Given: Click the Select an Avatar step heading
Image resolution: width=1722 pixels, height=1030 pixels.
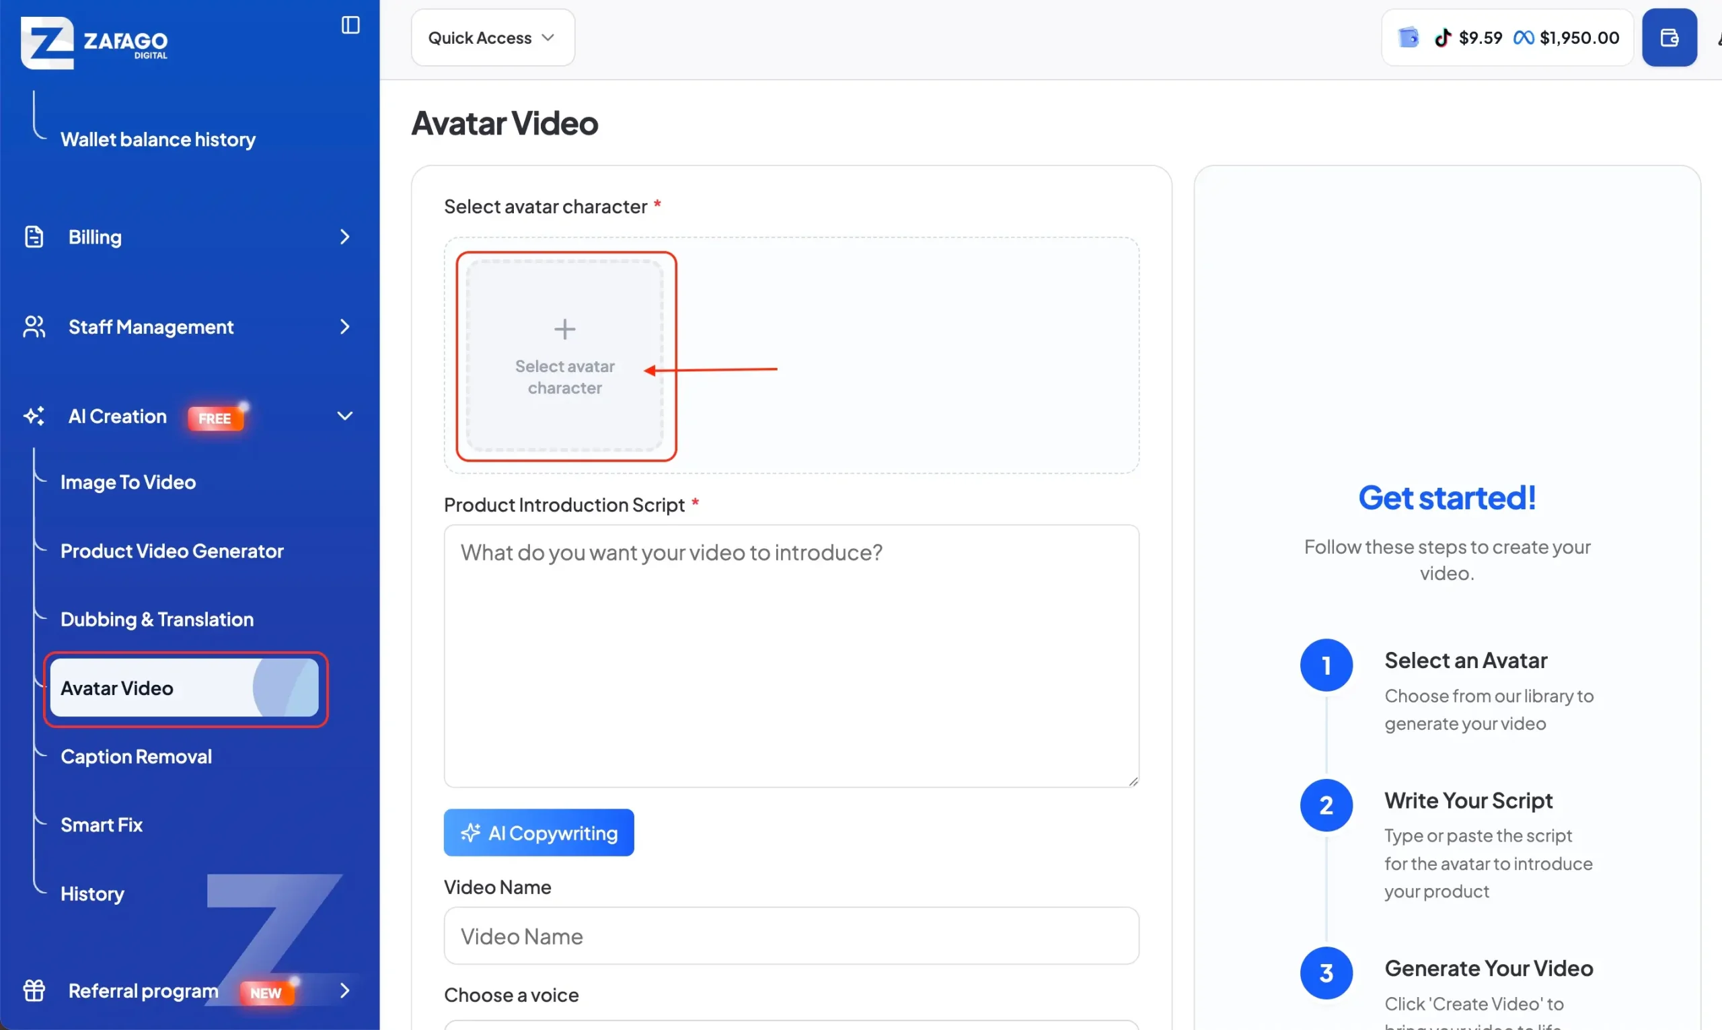Looking at the screenshot, I should point(1466,661).
